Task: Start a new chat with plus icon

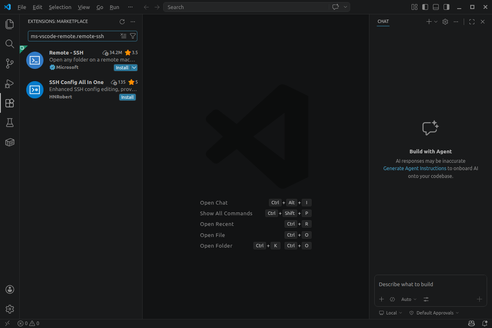Action: (x=429, y=22)
